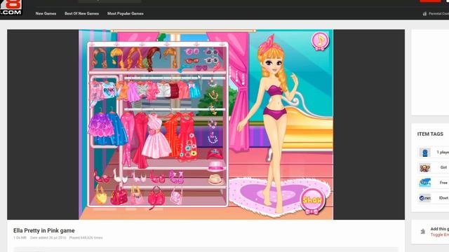The image size is (449, 252).
Task: Select the dark maroon top
Action: click(175, 90)
